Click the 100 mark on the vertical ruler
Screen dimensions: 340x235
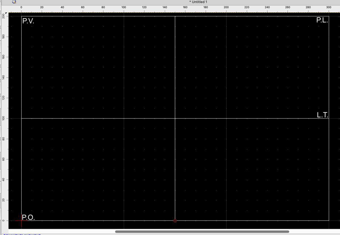click(x=3, y=118)
